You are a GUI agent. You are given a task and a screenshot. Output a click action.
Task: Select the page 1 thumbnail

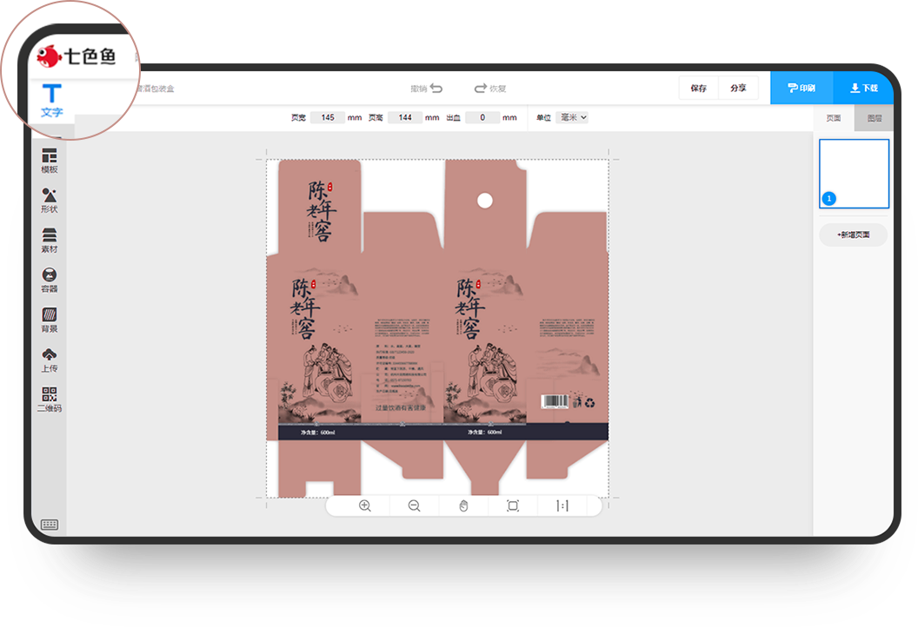[x=854, y=174]
